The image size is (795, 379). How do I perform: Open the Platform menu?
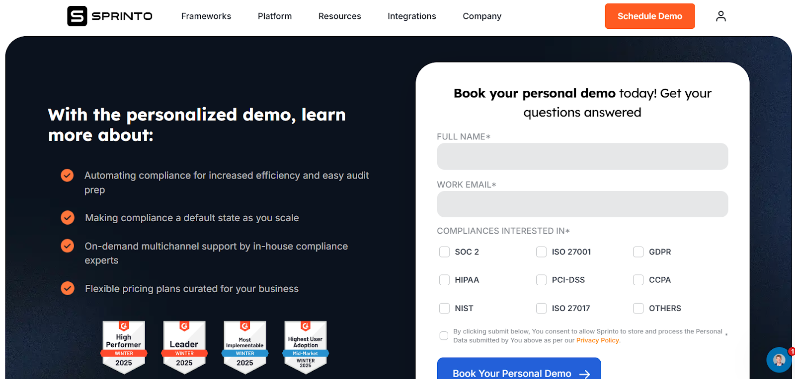click(x=275, y=16)
